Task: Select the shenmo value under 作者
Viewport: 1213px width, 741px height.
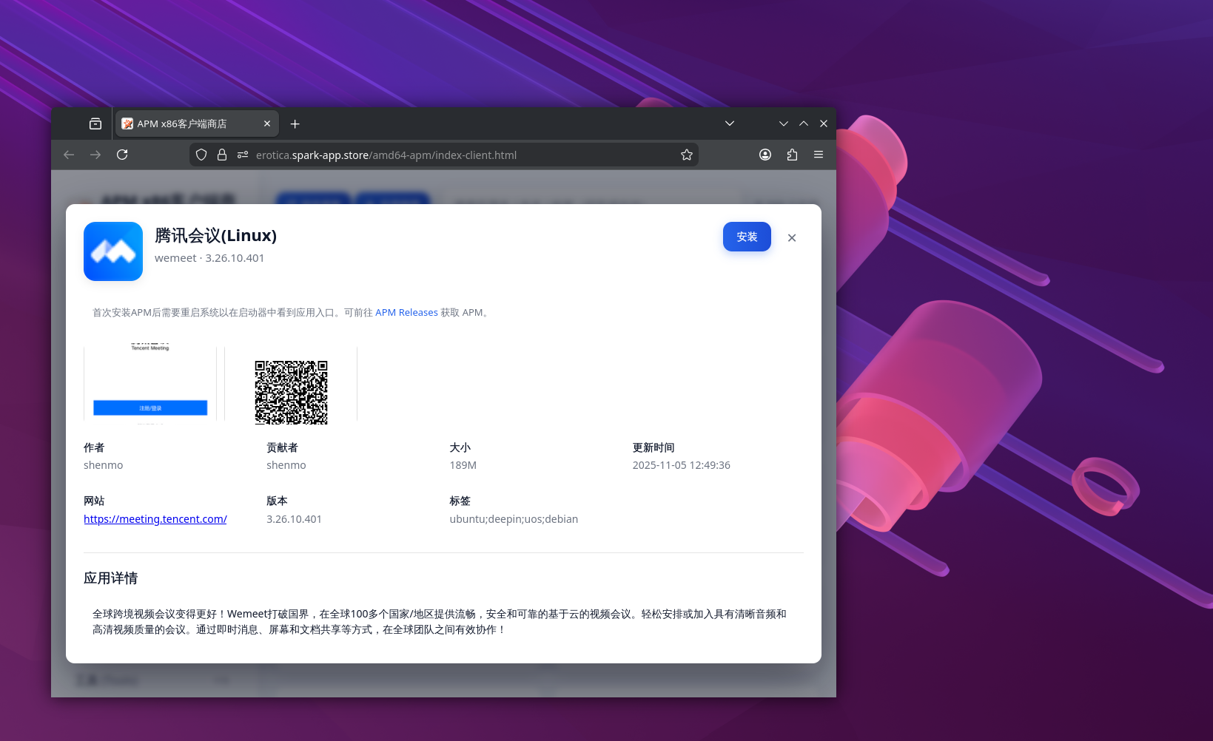Action: tap(104, 465)
